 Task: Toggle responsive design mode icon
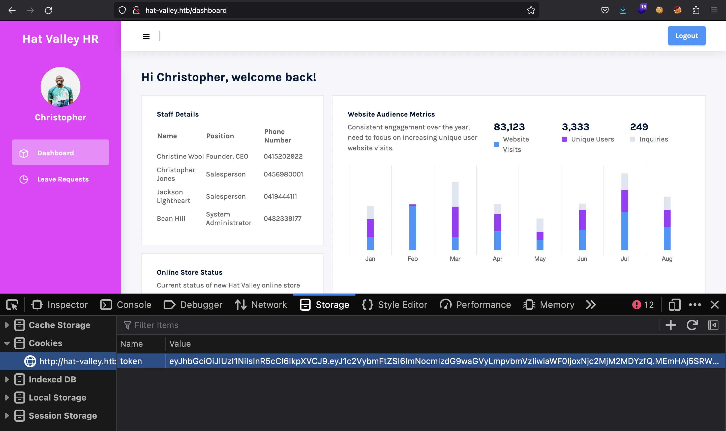(x=675, y=305)
